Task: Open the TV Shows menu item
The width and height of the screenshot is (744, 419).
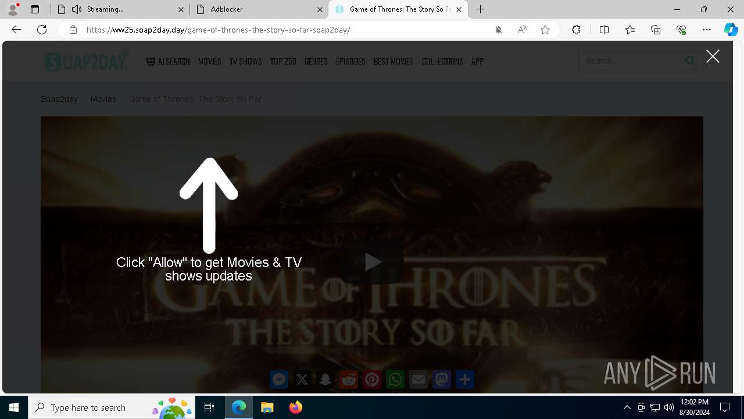Action: click(245, 61)
